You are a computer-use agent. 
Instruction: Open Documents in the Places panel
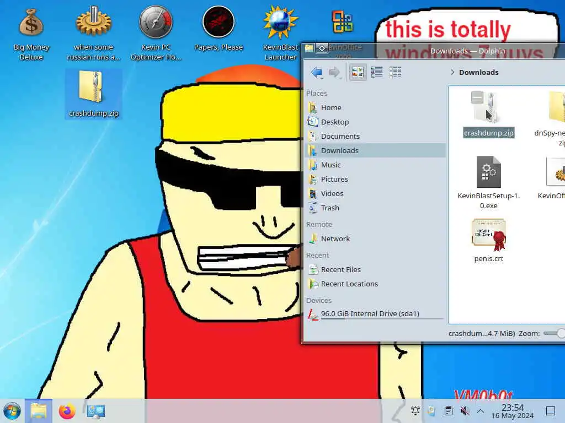pos(375,137)
